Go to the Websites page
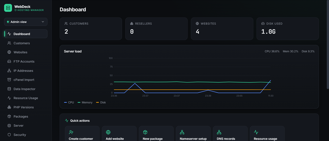Image resolution: width=329 pixels, height=141 pixels. [26, 52]
